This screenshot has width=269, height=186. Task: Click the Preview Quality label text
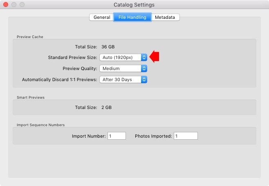point(80,68)
